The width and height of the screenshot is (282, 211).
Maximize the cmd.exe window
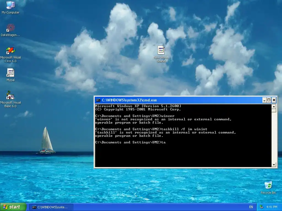pos(269,100)
